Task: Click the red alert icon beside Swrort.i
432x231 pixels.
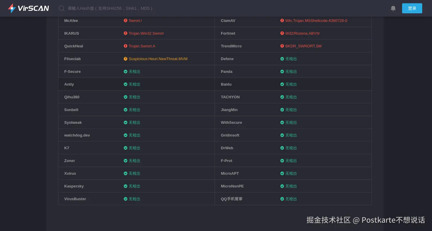Action: coord(126,21)
